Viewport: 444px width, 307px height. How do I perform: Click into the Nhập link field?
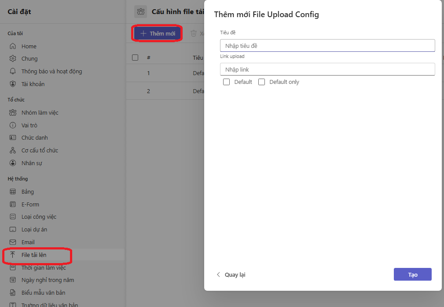(327, 69)
